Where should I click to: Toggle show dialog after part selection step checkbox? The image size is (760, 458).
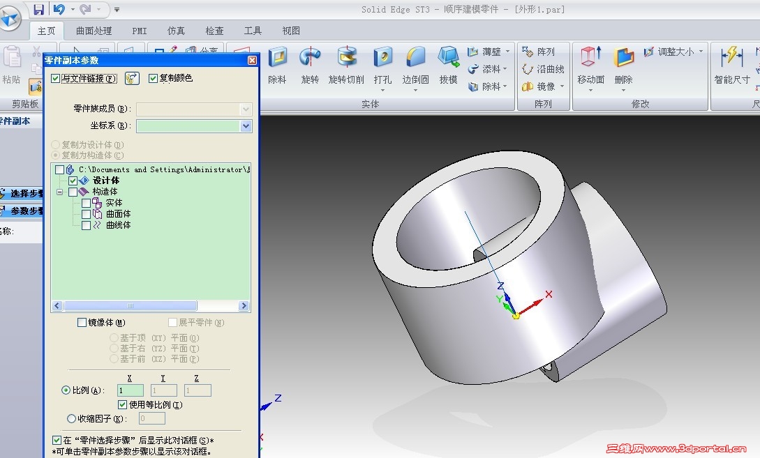(x=57, y=440)
